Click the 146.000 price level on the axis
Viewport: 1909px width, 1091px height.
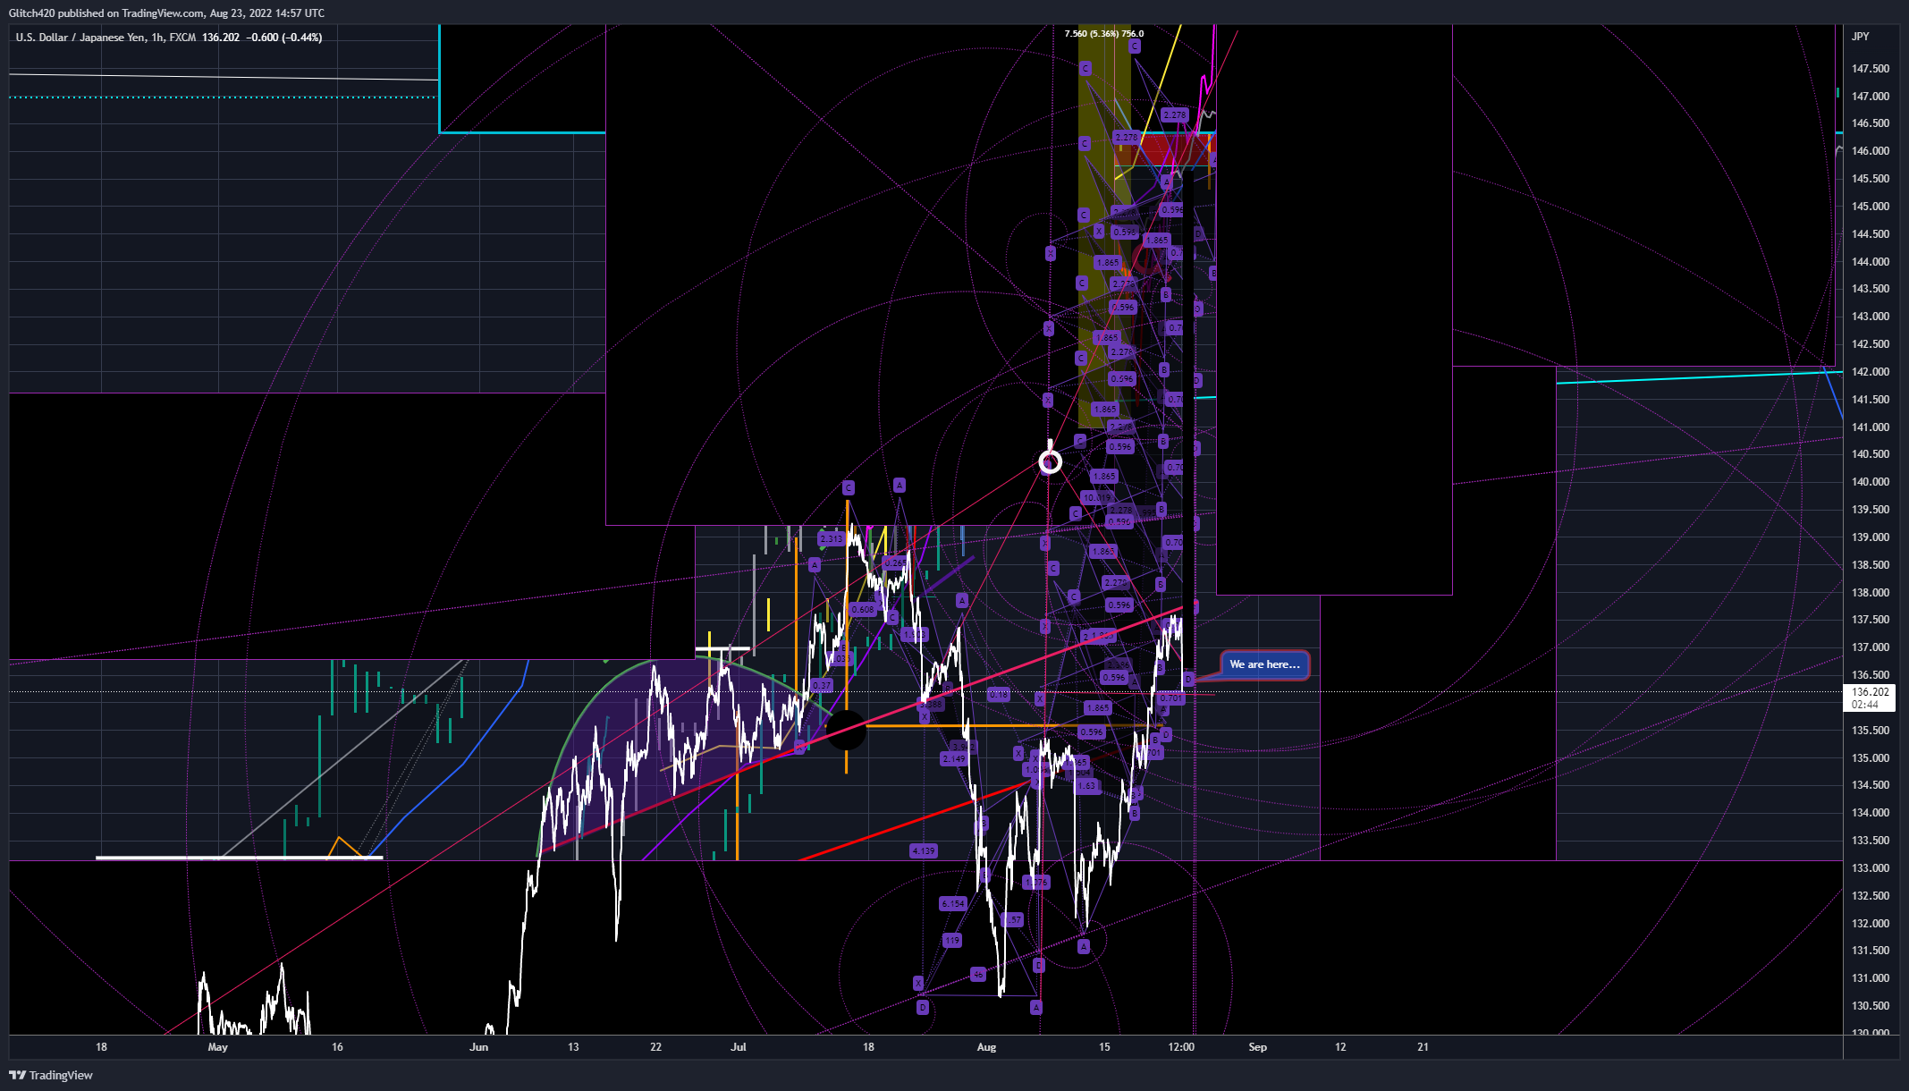pos(1871,151)
